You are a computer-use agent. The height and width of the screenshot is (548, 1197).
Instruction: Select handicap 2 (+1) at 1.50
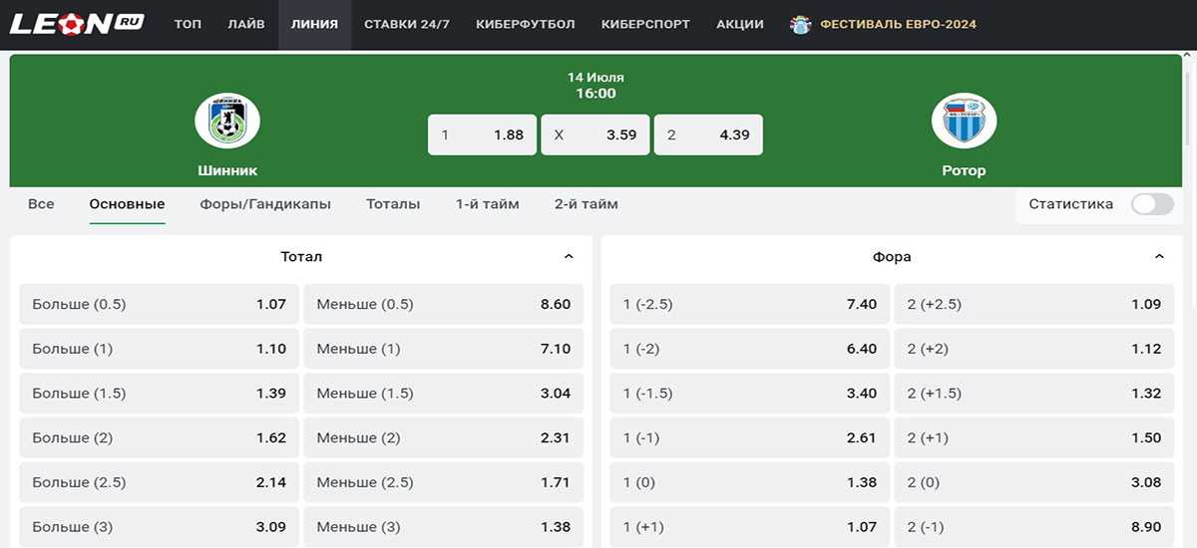tap(1034, 438)
